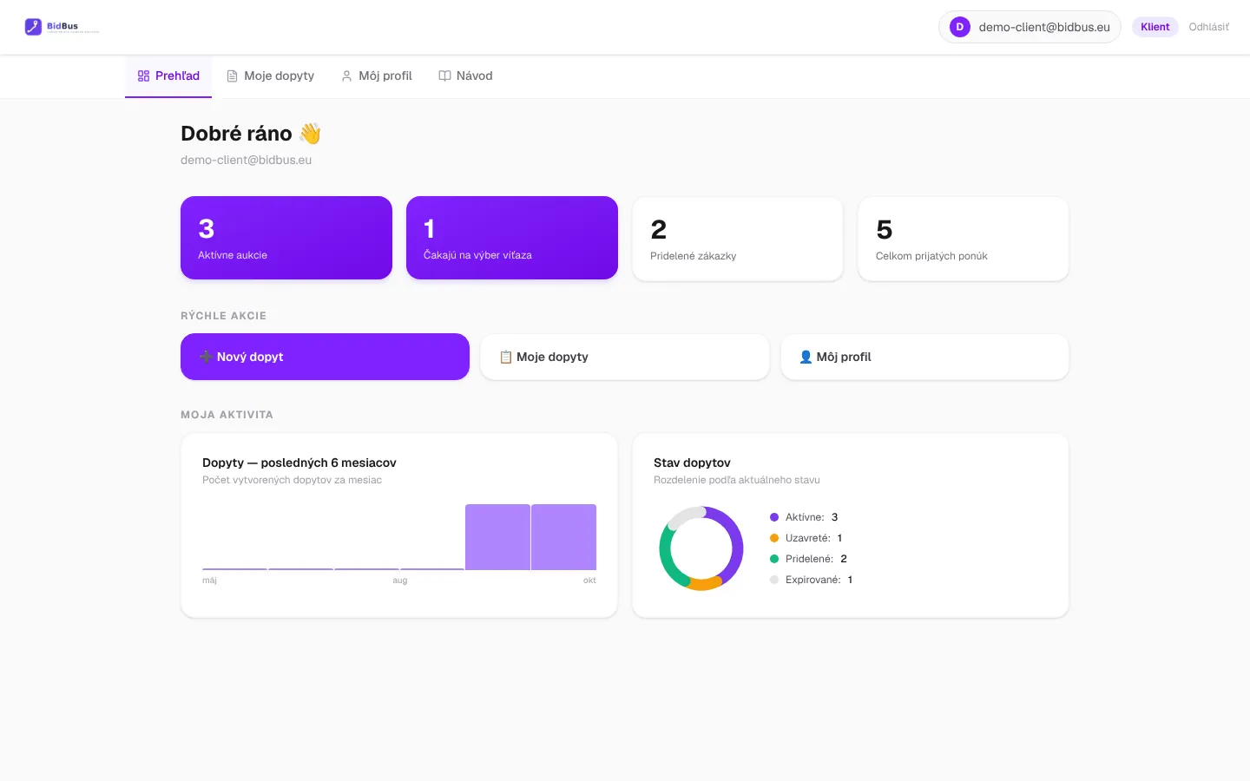1250x781 pixels.
Task: Click the user avatar D icon
Action: click(x=959, y=27)
